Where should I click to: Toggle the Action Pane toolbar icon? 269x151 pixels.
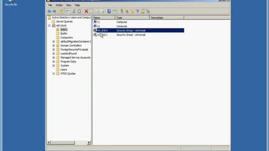coord(114,11)
